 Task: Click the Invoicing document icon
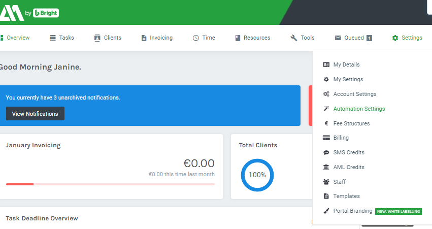click(x=144, y=38)
